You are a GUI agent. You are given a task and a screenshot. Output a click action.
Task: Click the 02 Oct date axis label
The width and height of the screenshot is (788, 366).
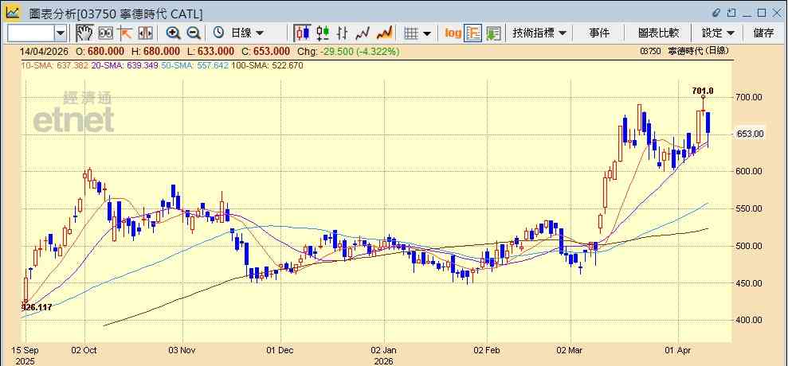pyautogui.click(x=84, y=350)
